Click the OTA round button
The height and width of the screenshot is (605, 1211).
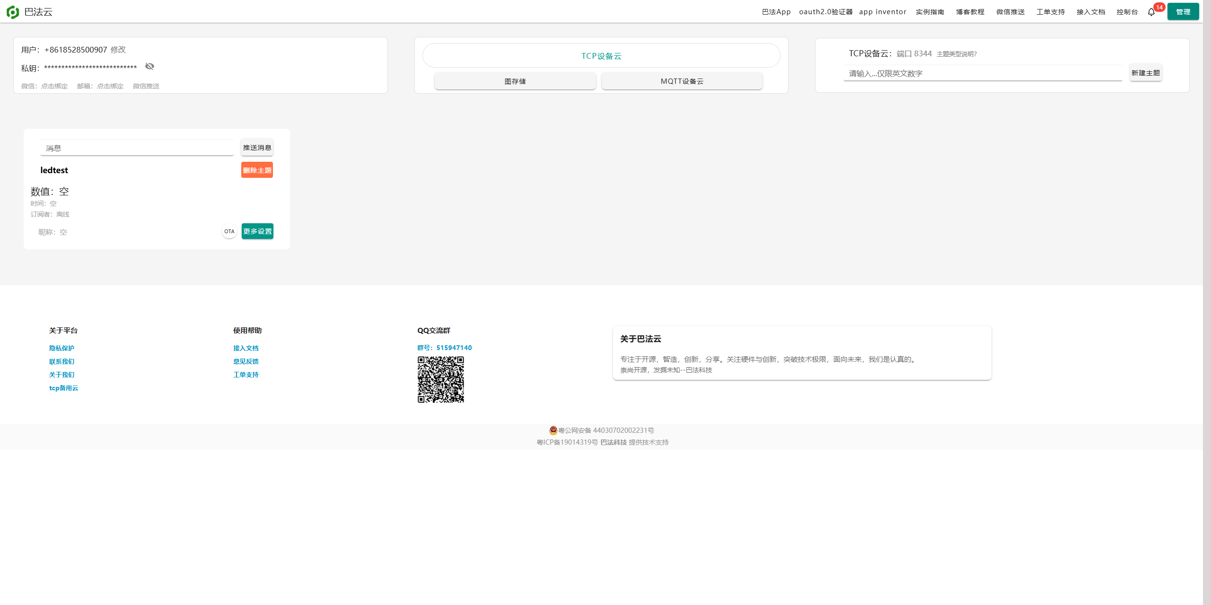point(229,231)
